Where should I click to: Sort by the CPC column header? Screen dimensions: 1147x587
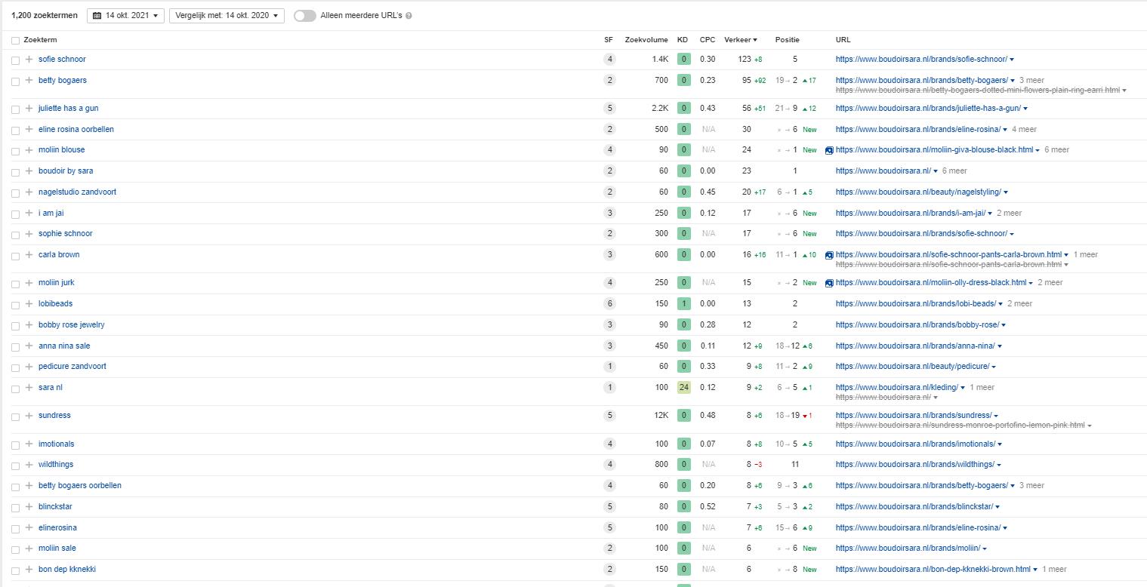pyautogui.click(x=708, y=40)
